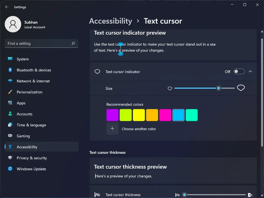Toggle the Text cursor indicator switch
The height and width of the screenshot is (198, 264).
[239, 72]
